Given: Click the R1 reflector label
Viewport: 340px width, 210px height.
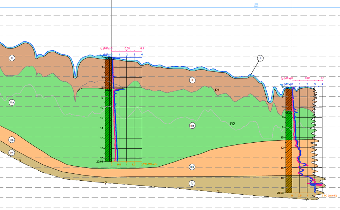Looking at the screenshot, I should [x=217, y=90].
